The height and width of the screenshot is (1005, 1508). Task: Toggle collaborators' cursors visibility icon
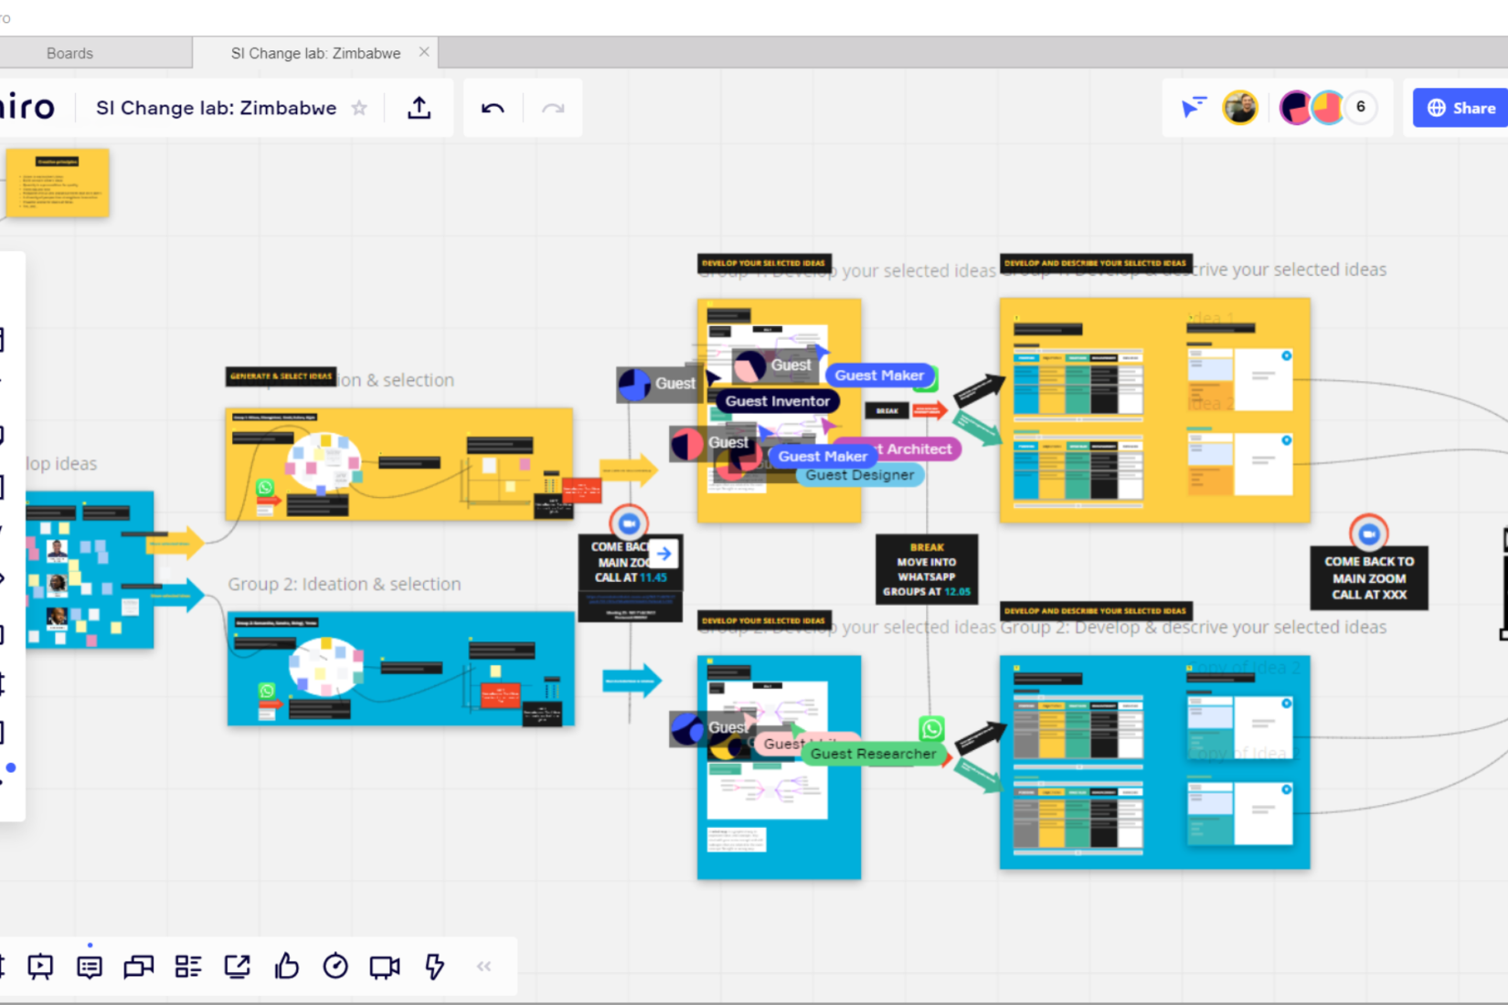point(1194,108)
